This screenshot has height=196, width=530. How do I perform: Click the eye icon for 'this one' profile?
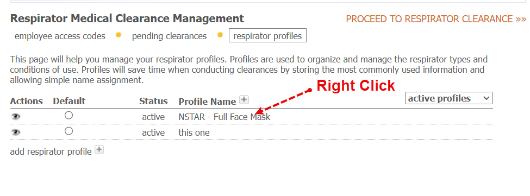[x=16, y=132]
